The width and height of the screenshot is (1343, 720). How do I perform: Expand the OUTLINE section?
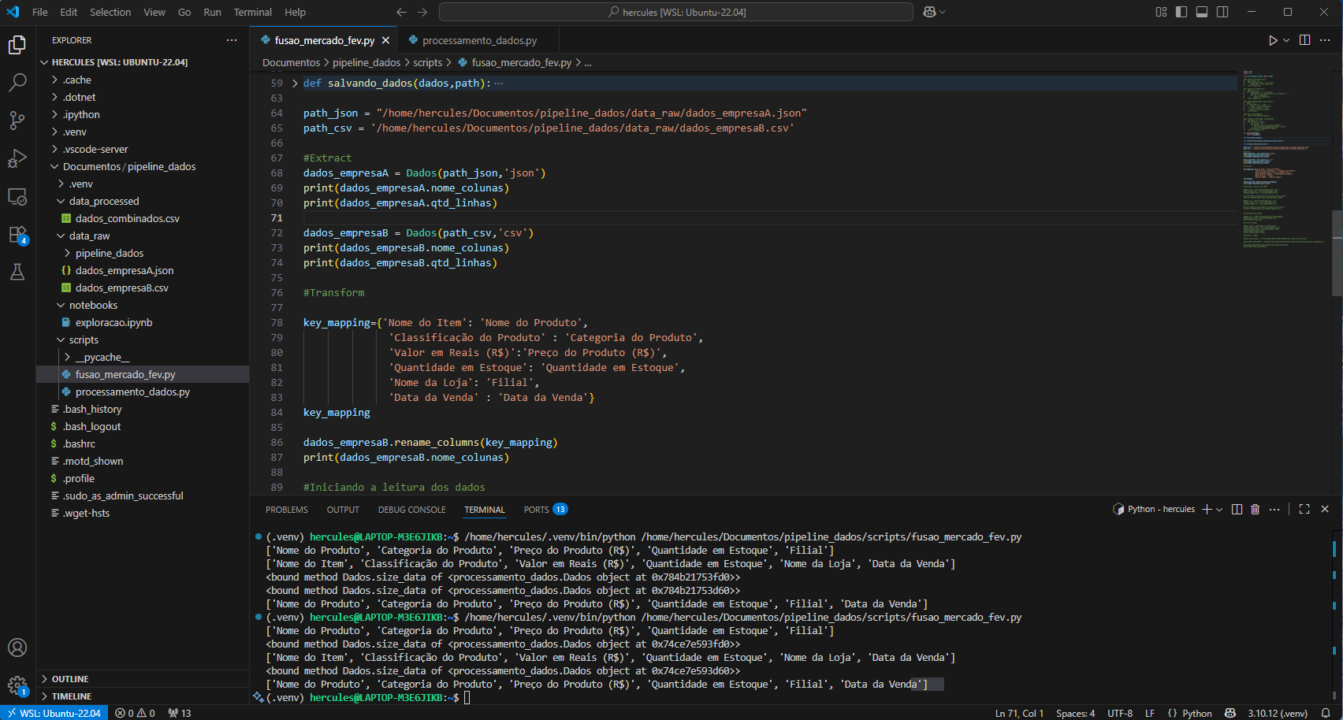pyautogui.click(x=142, y=679)
